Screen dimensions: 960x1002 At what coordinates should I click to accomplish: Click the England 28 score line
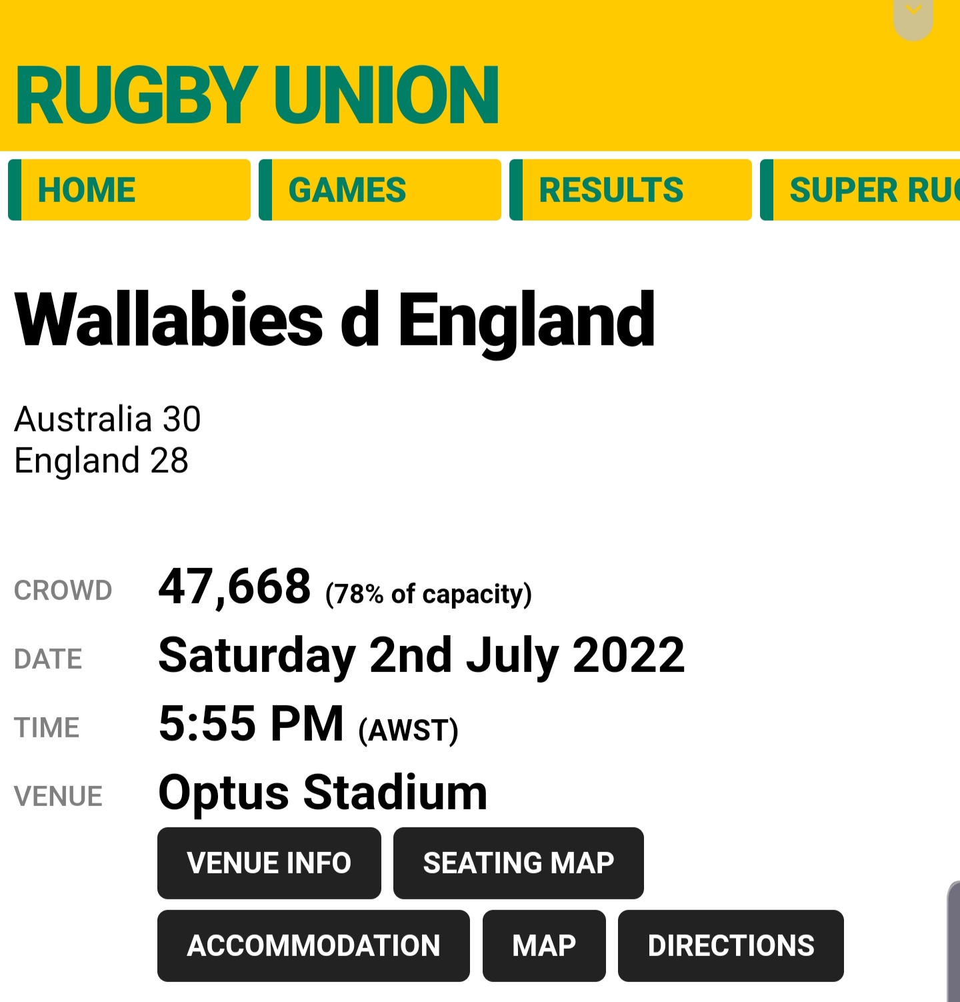101,461
